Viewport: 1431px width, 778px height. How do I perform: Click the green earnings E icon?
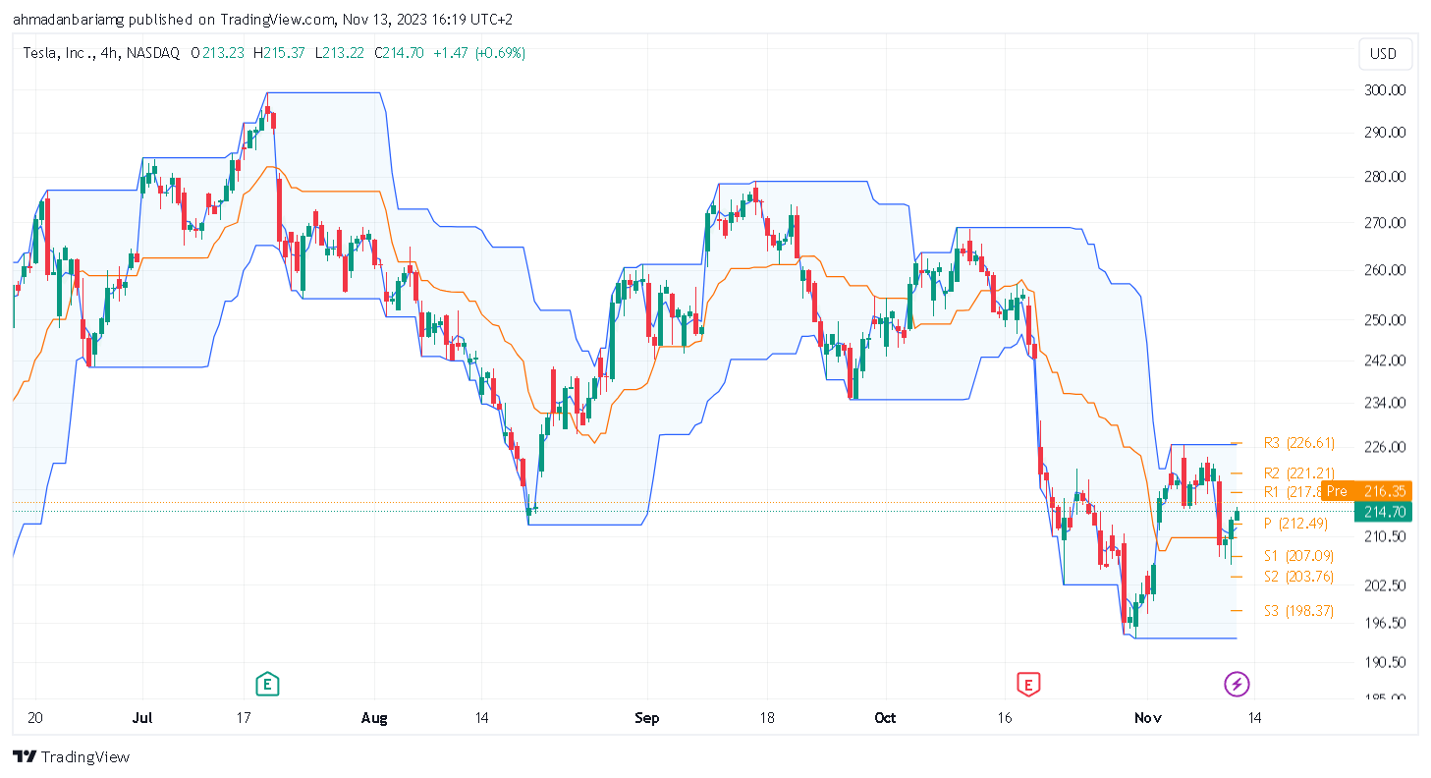[265, 684]
